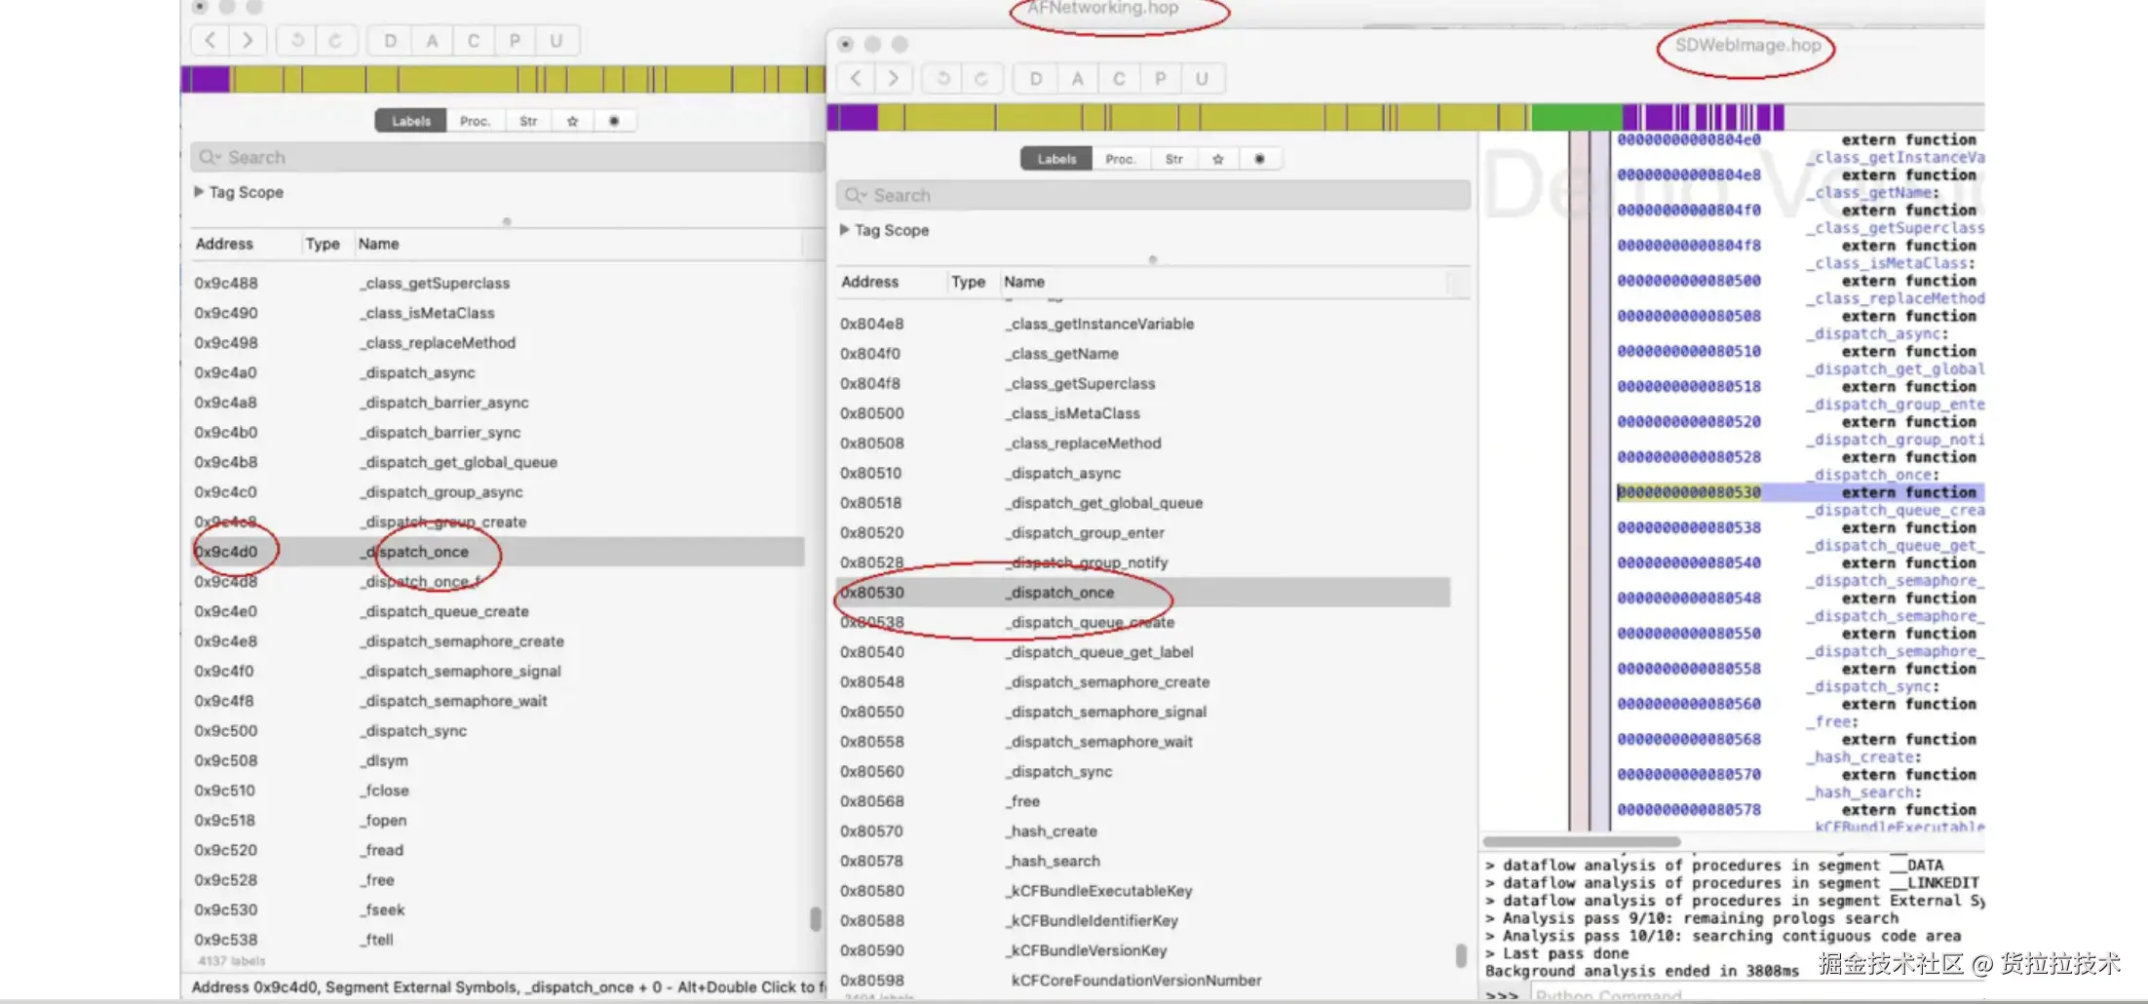Click the undo arrow in the SDWebImage window
This screenshot has height=1004, width=2148.
click(942, 78)
